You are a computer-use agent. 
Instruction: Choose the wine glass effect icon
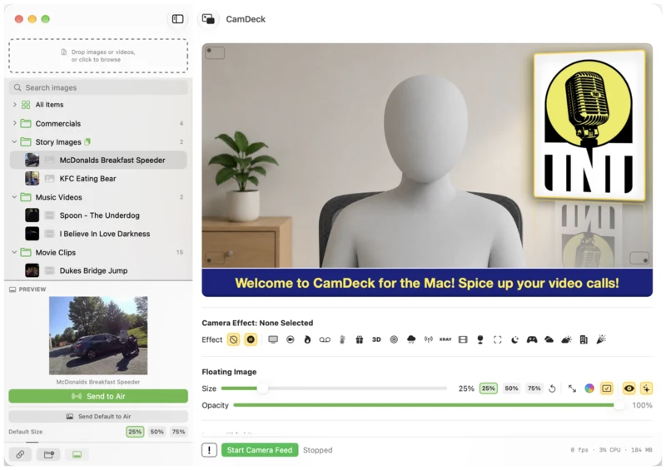(480, 339)
